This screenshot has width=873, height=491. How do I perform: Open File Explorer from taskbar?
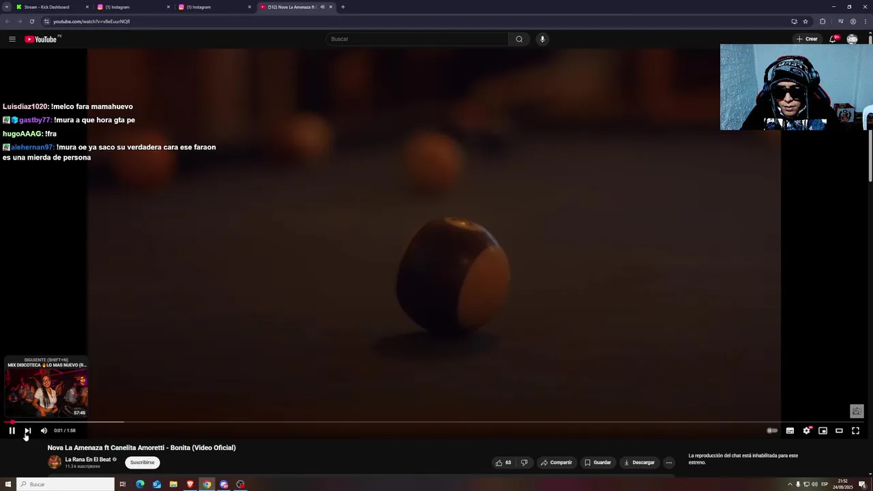coord(173,484)
